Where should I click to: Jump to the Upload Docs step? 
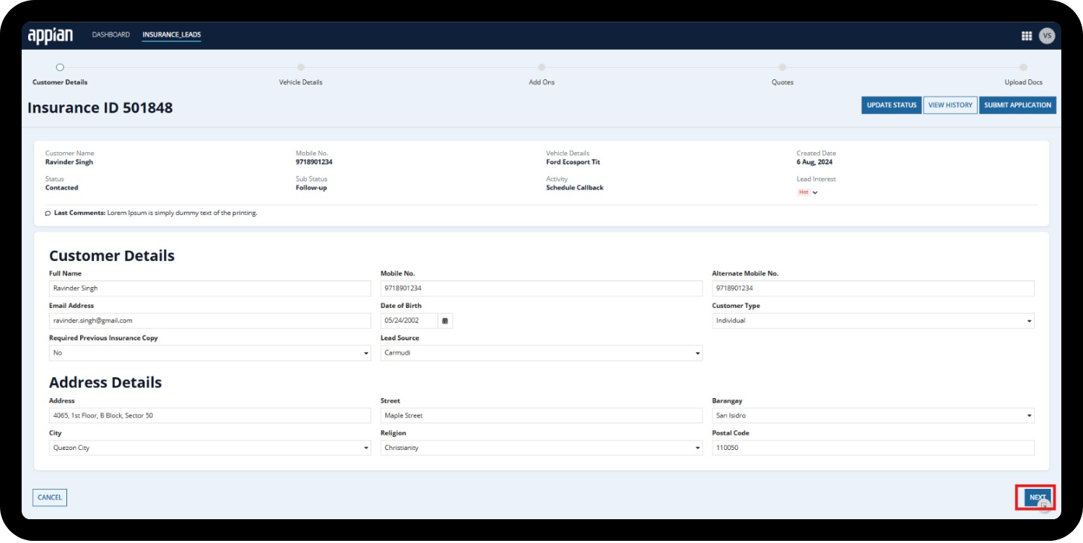(1023, 74)
